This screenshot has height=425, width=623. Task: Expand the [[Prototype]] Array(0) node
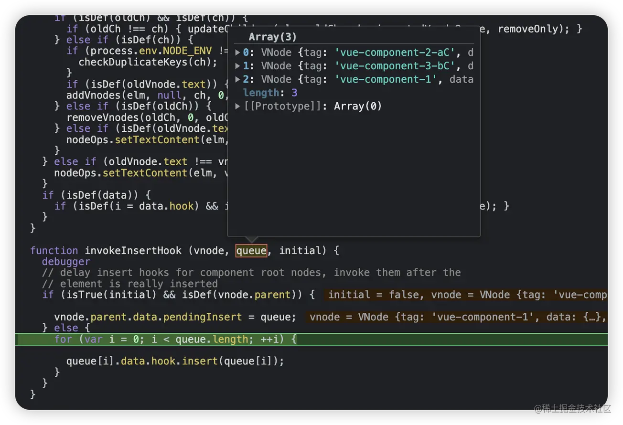click(x=238, y=106)
